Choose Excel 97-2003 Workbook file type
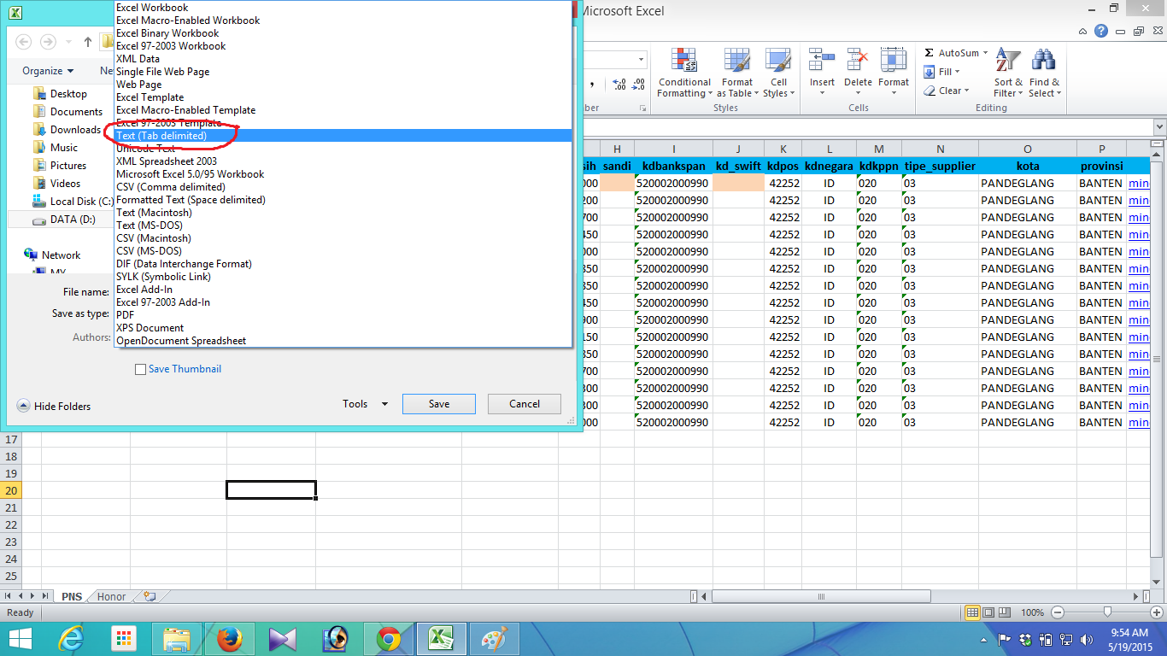1167x656 pixels. pyautogui.click(x=343, y=45)
